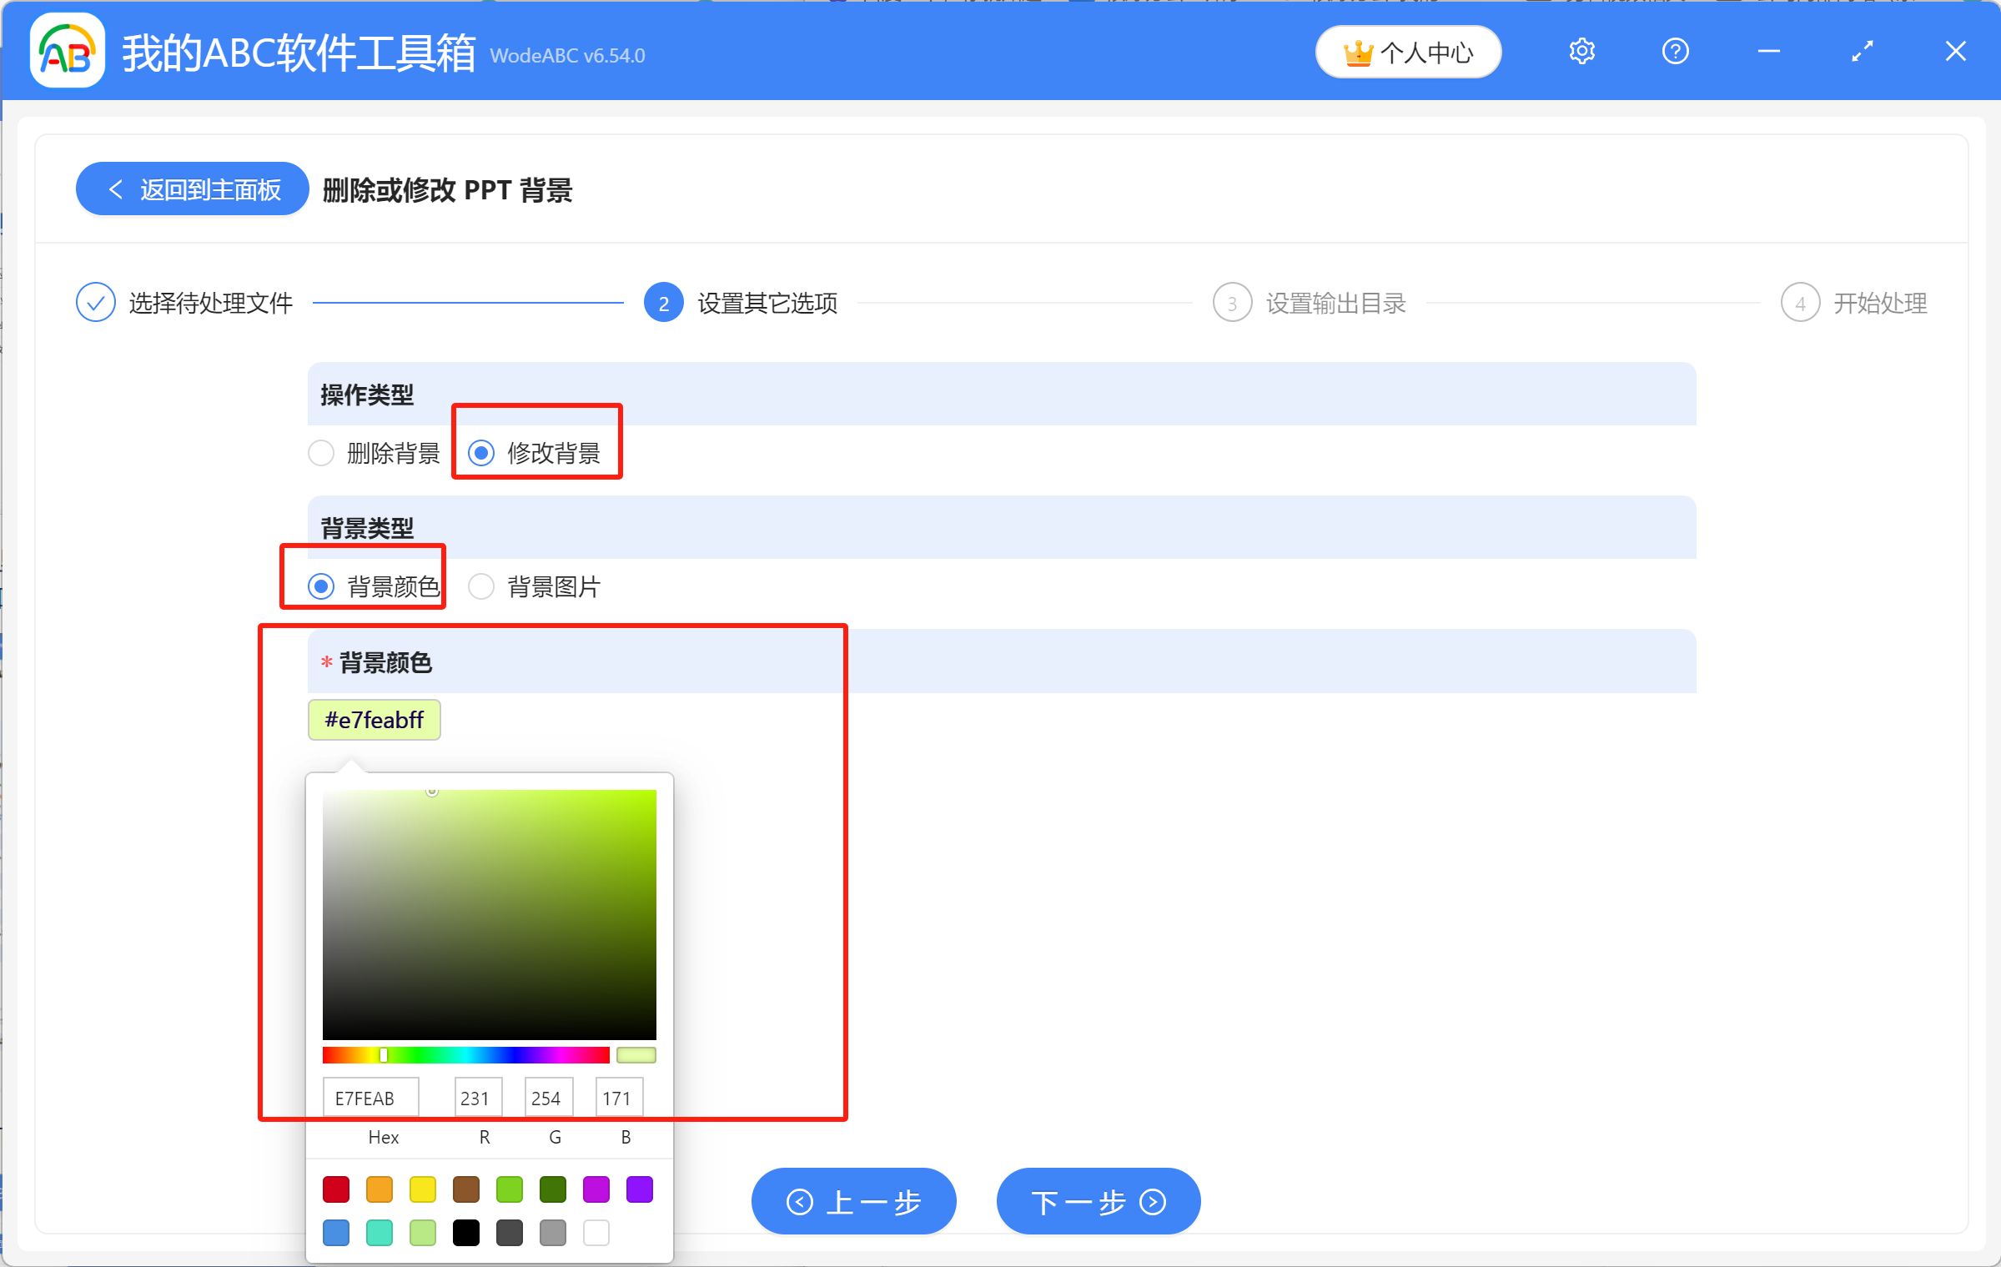The width and height of the screenshot is (2001, 1267).
Task: Select the 背景颜色 radio option
Action: pyautogui.click(x=321, y=586)
